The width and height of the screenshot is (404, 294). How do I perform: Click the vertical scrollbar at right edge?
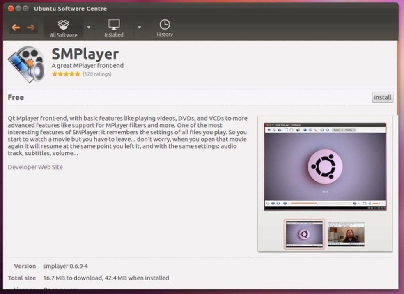pos(397,77)
